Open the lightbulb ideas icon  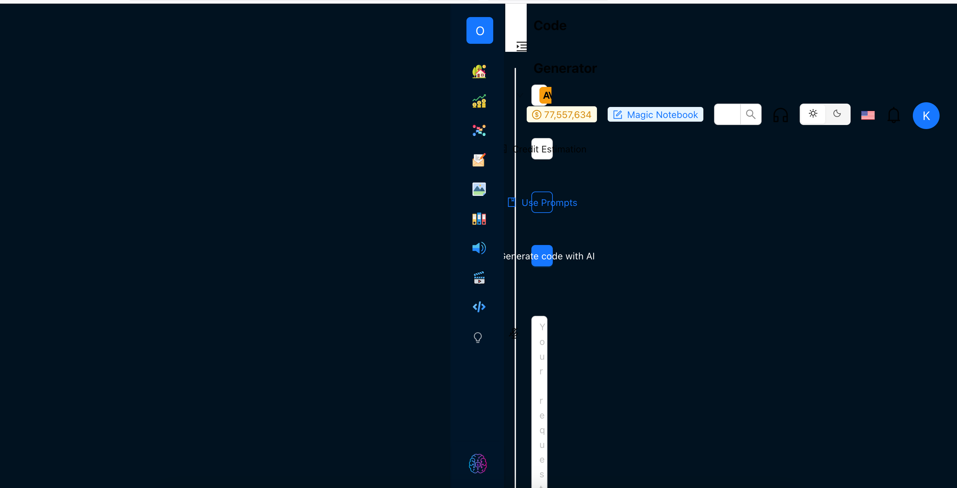478,337
